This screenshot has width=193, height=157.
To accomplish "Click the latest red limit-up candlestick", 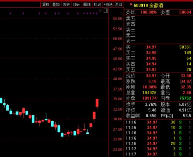I will pos(97,103).
